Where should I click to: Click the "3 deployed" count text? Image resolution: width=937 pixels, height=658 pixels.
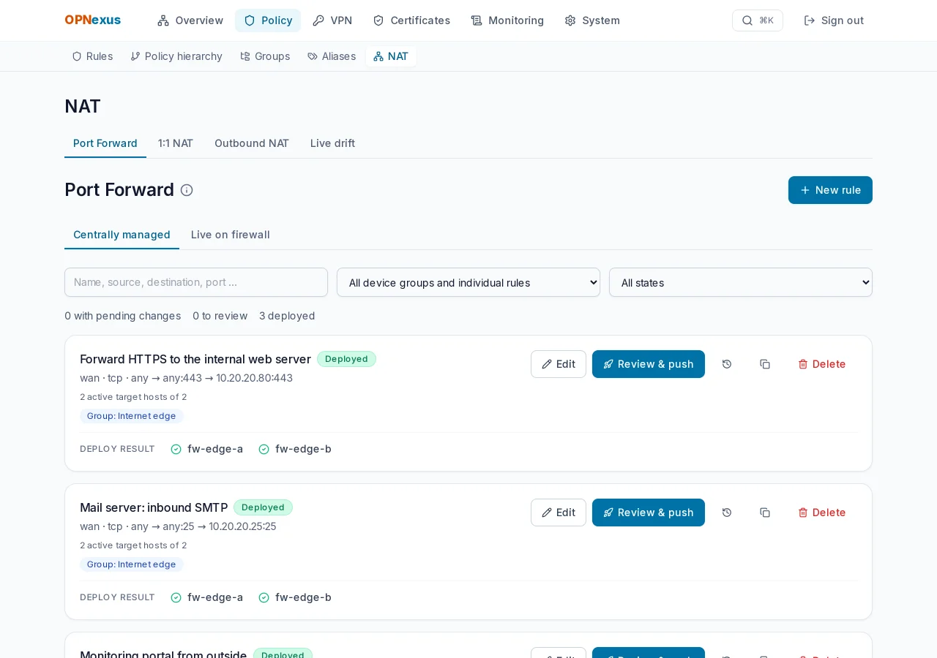point(287,316)
